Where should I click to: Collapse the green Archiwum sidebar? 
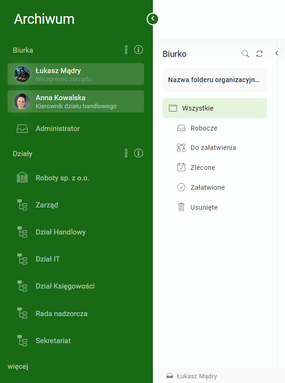point(152,19)
